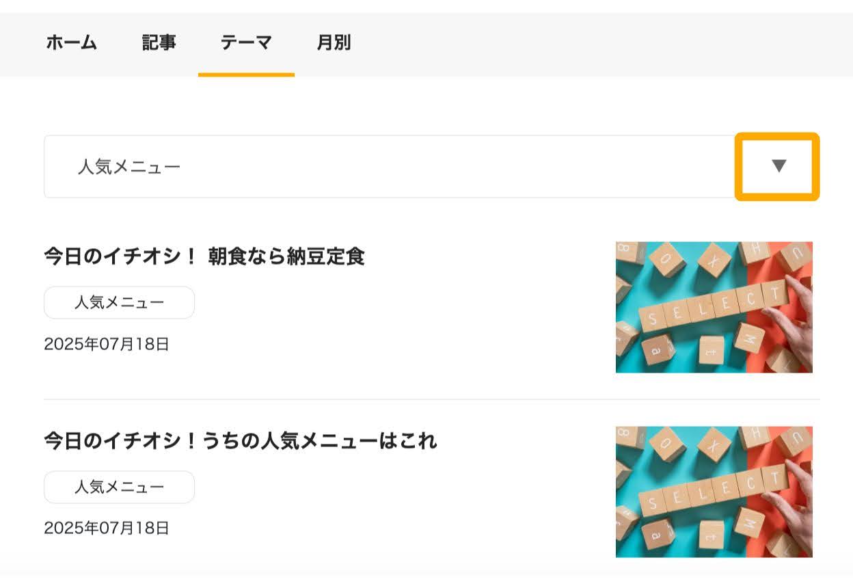Image resolution: width=853 pixels, height=588 pixels.
Task: Click 人気メニュー tag under うちの人気メニュー article
Action: [119, 487]
